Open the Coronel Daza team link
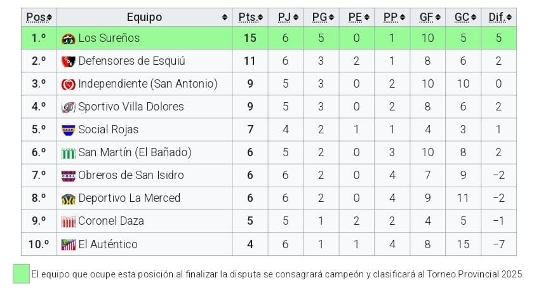The height and width of the screenshot is (299, 541). point(111,221)
